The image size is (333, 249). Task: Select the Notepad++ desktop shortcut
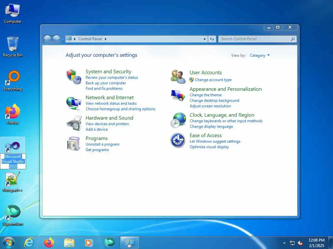[x=13, y=182]
